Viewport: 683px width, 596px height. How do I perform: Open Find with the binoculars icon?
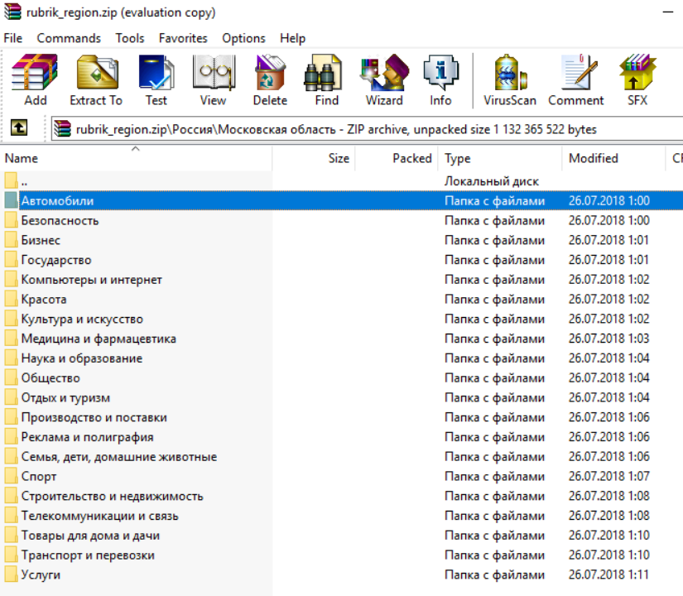pos(326,80)
